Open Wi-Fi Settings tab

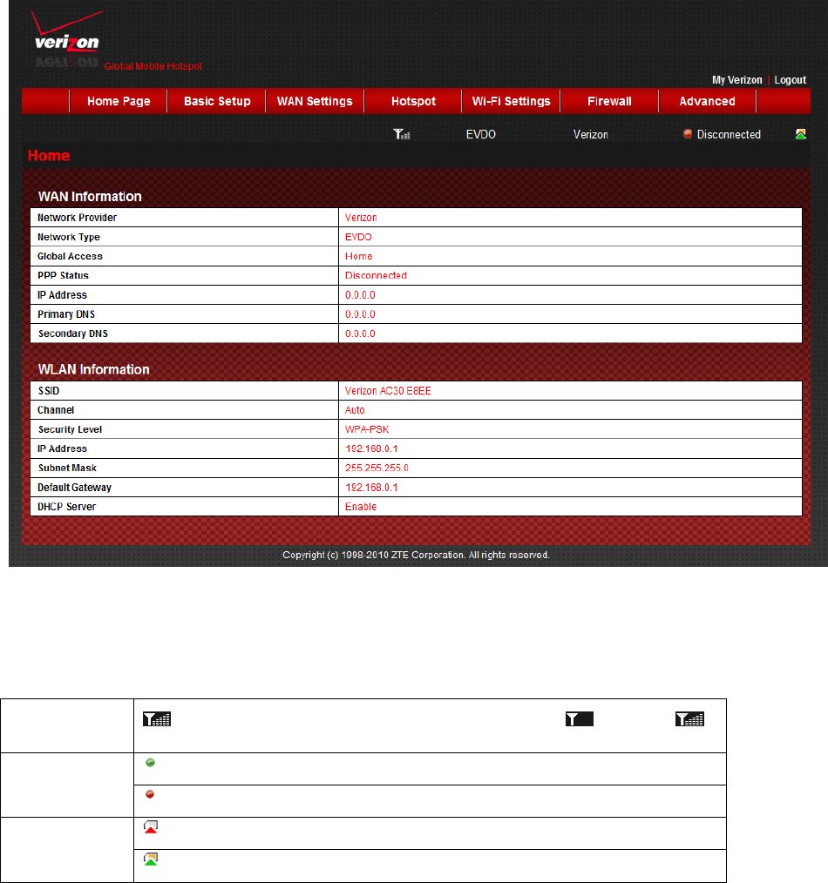tap(512, 101)
